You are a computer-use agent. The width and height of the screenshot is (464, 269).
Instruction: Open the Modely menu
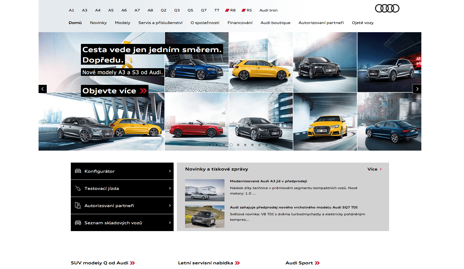122,23
